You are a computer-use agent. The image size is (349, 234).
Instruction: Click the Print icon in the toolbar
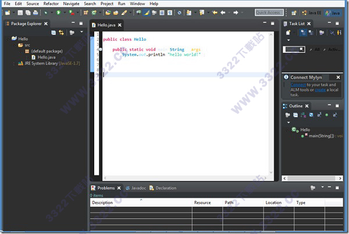pos(36,12)
